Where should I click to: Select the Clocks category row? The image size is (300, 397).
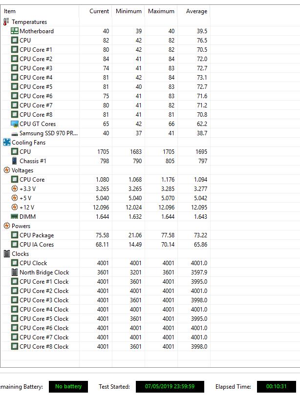(105, 254)
